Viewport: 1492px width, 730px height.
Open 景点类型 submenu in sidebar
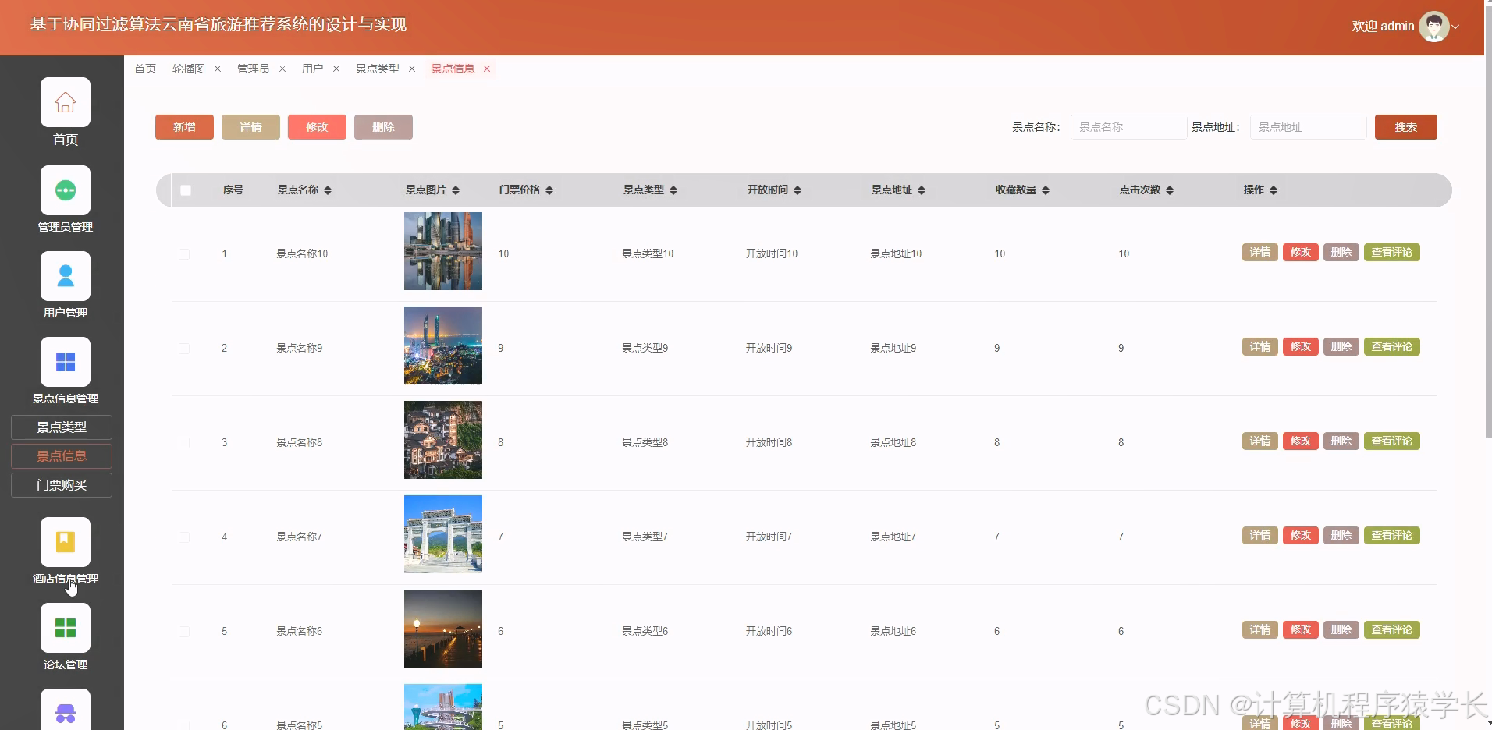tap(62, 427)
